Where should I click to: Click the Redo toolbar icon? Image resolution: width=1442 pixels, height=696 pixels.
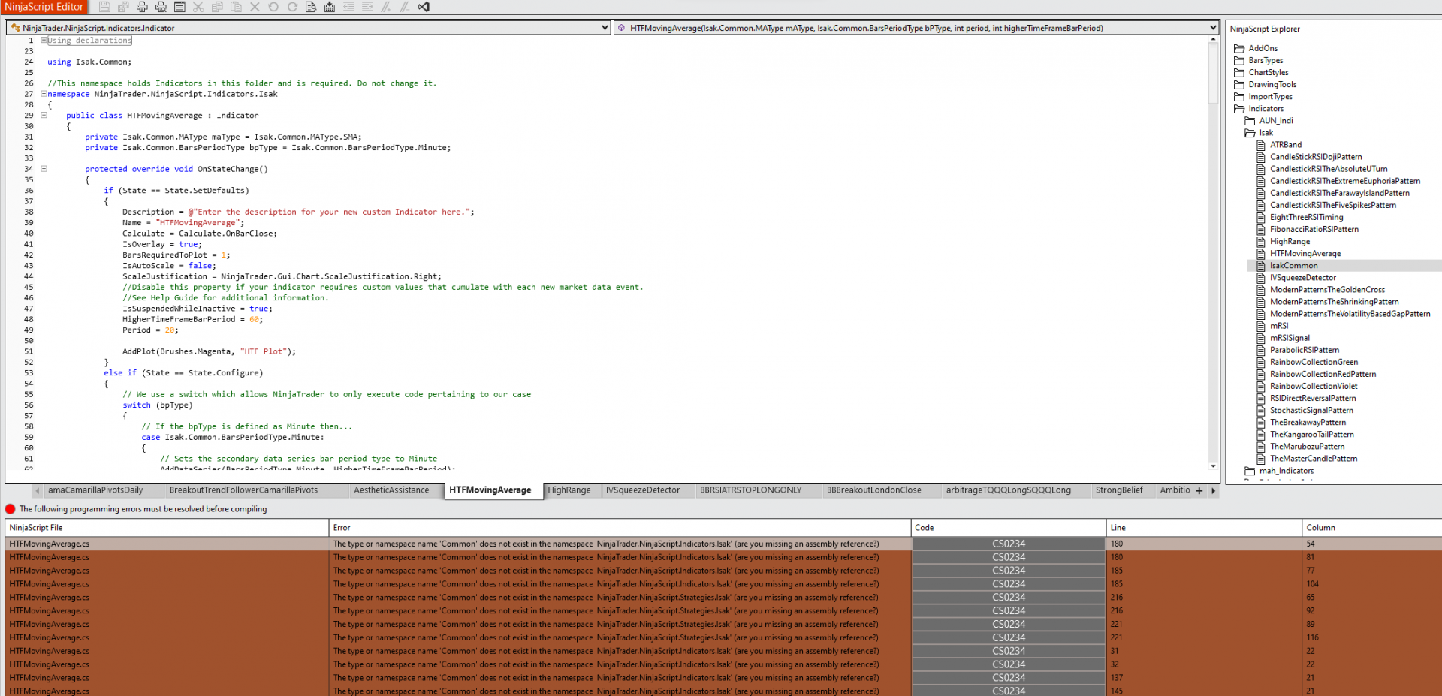(x=292, y=7)
